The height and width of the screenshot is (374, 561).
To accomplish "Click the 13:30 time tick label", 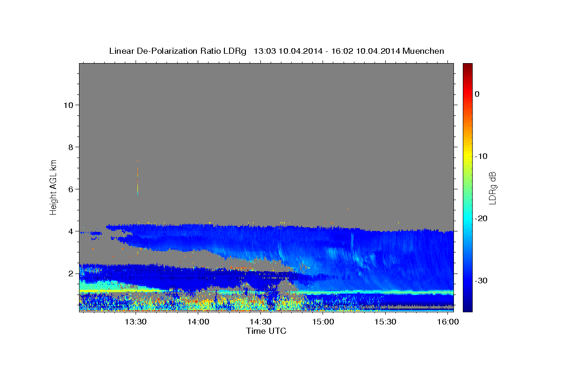I will click(136, 322).
